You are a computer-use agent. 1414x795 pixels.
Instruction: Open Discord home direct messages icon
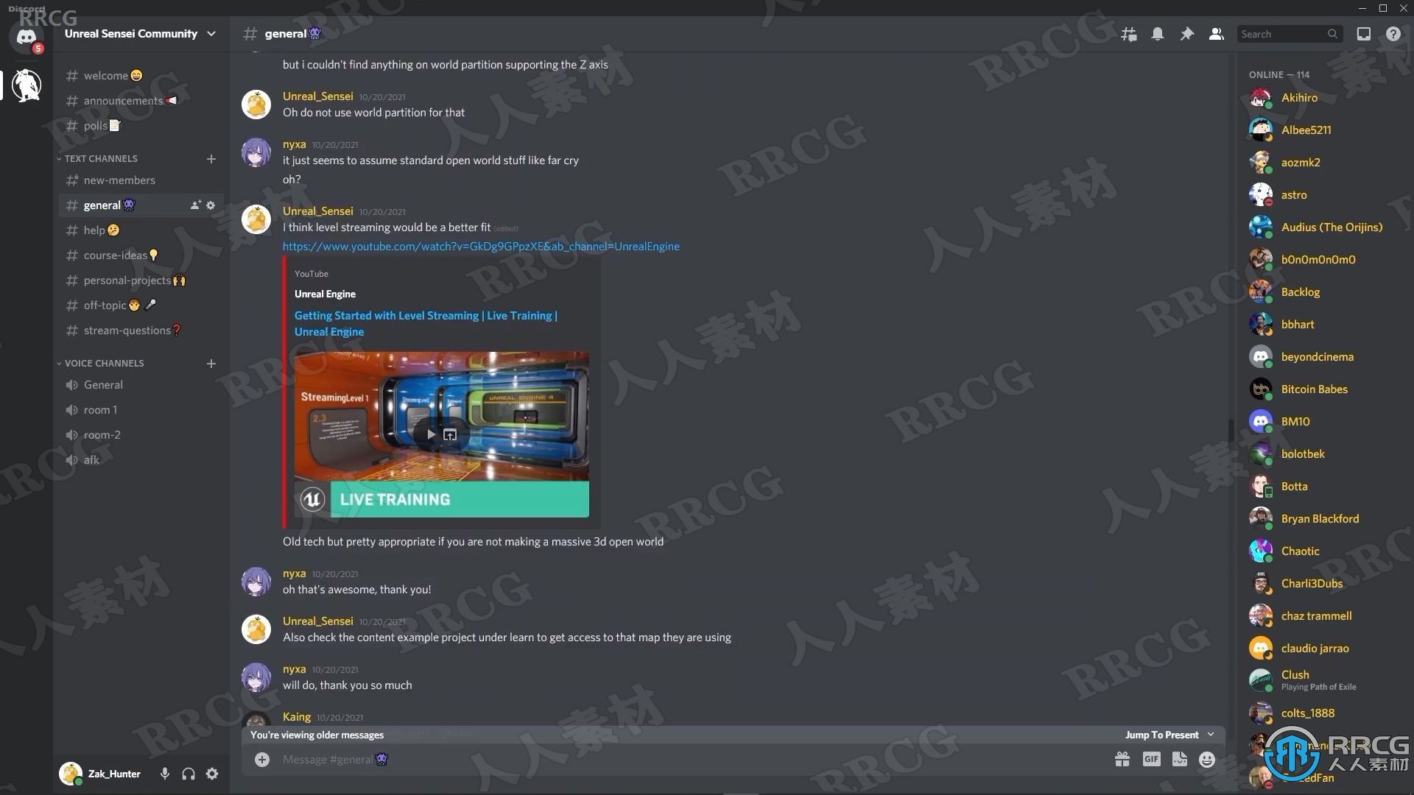coord(27,35)
